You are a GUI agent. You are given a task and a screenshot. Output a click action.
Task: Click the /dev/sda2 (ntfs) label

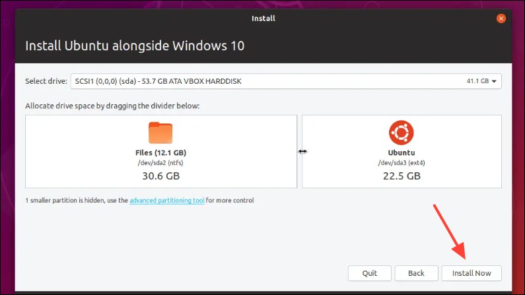pos(160,163)
